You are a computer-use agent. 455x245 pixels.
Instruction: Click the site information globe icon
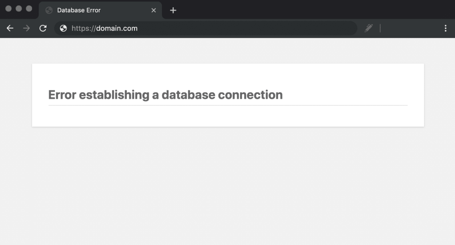(x=63, y=28)
